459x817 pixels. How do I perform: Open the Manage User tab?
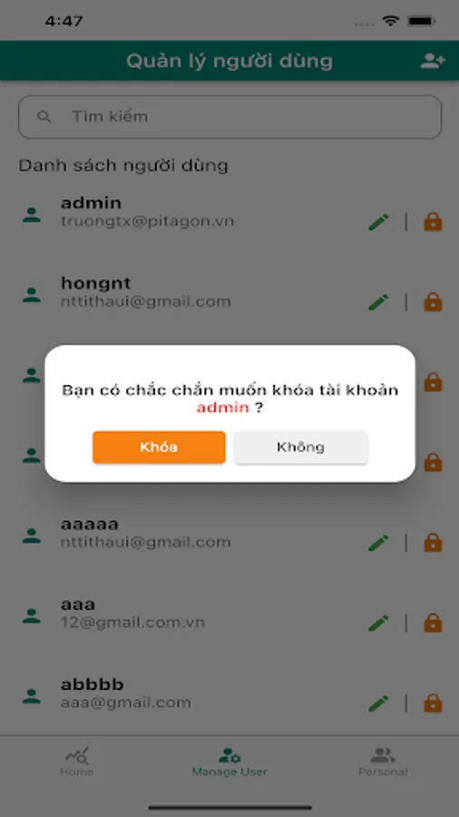[229, 762]
